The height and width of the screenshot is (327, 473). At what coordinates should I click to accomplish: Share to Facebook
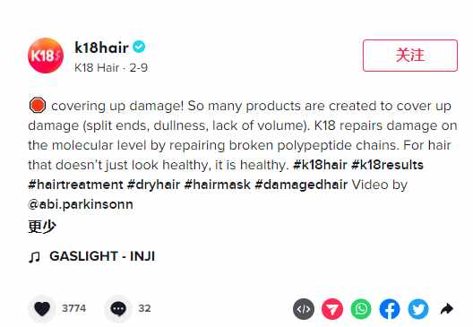point(390,309)
